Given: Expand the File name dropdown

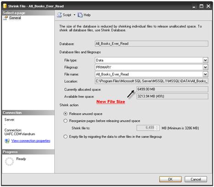Looking at the screenshot, I should click(x=205, y=74).
